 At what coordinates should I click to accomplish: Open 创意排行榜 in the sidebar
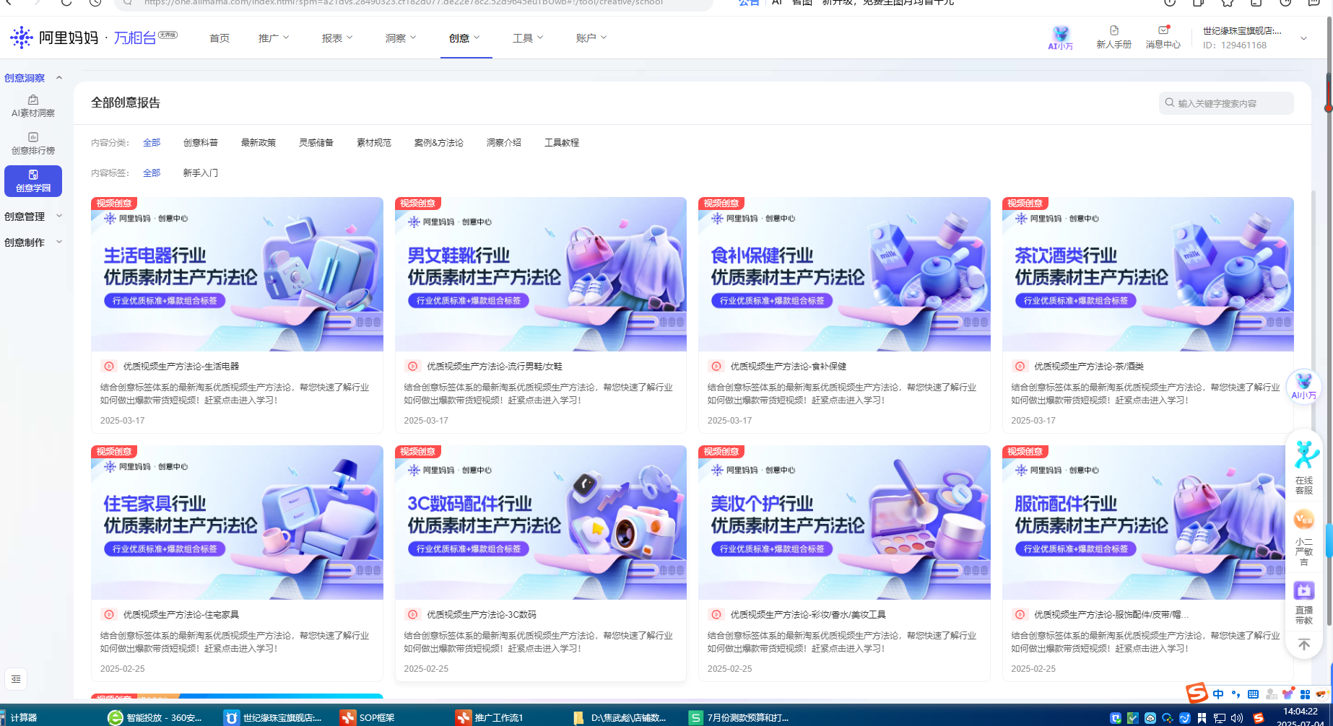(x=33, y=143)
